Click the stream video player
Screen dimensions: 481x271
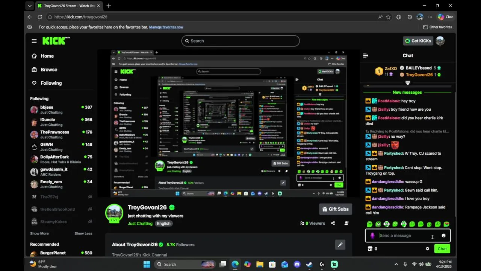click(x=228, y=123)
